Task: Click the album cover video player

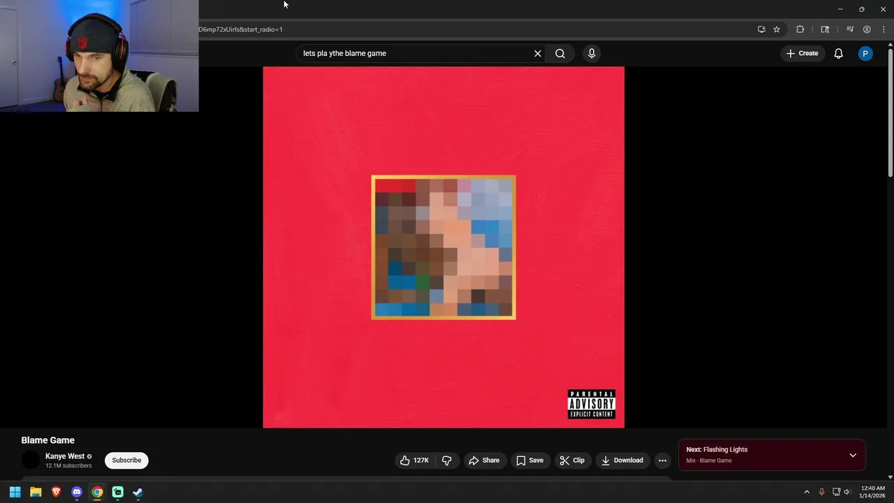Action: (444, 247)
